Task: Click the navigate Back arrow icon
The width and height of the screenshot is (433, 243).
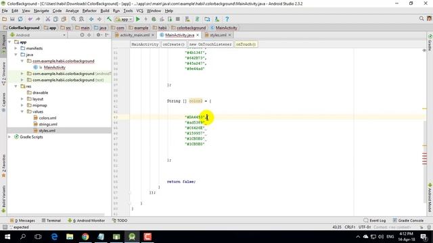Action: (x=91, y=20)
